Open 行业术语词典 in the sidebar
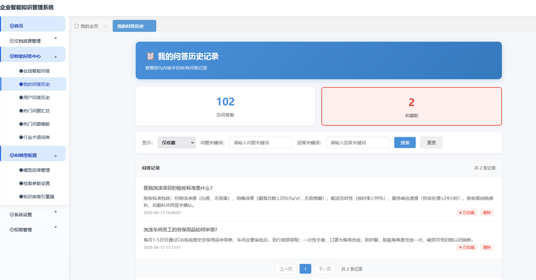This screenshot has width=536, height=280. click(x=34, y=137)
